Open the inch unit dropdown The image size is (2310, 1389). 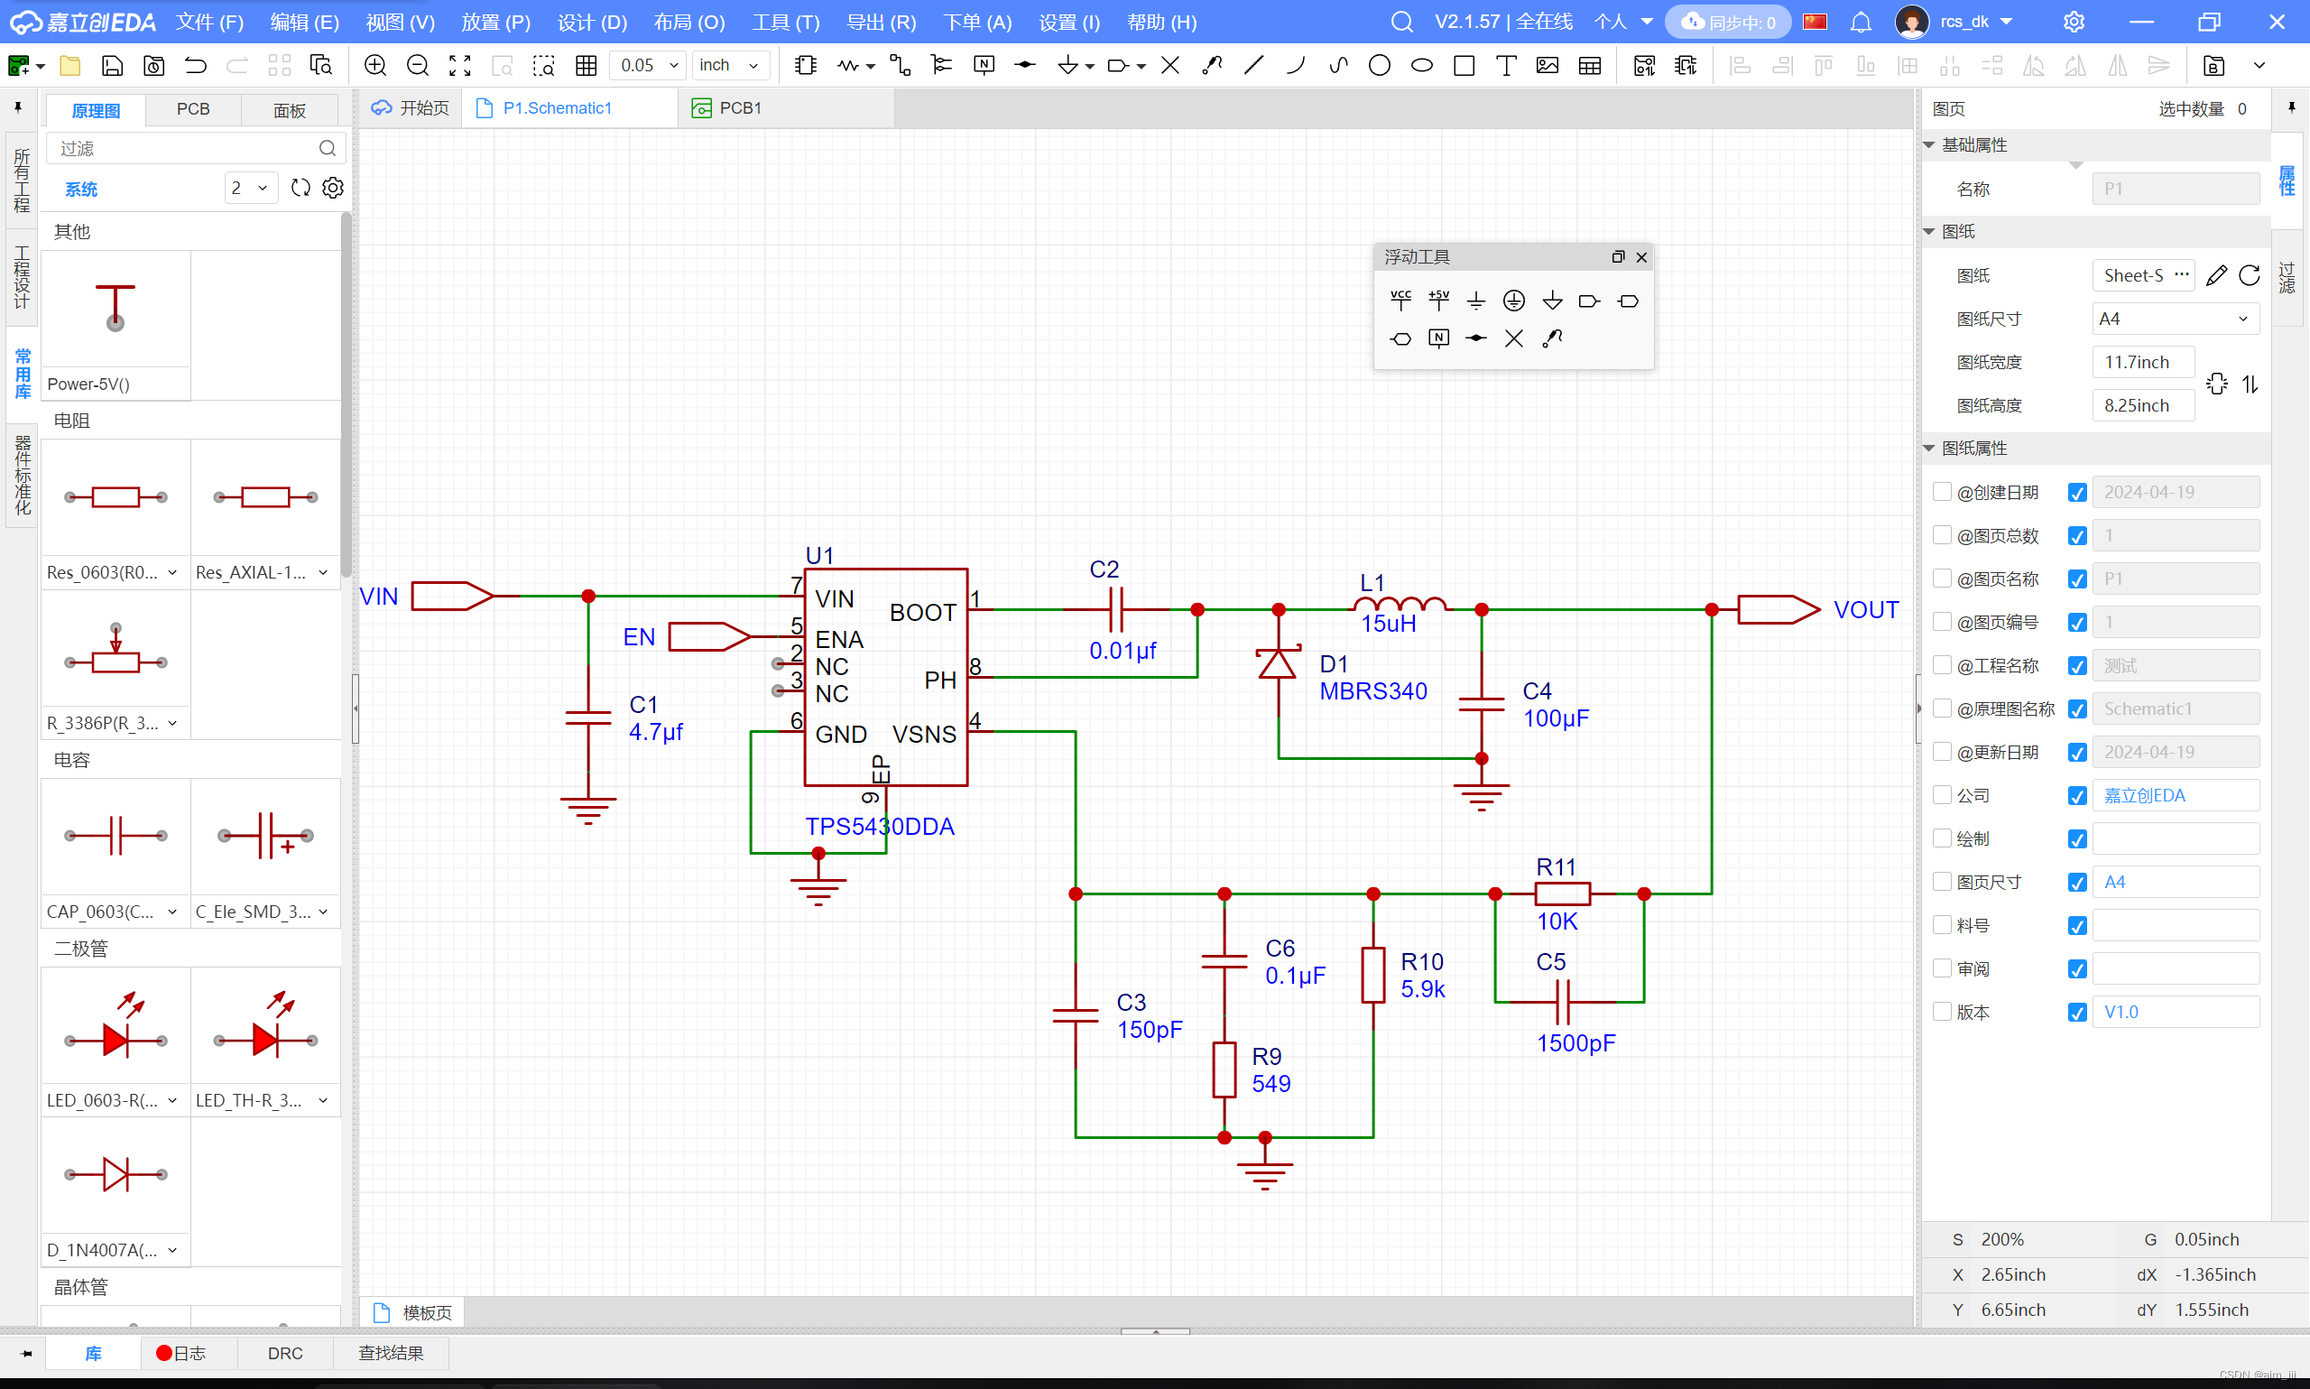tap(730, 66)
